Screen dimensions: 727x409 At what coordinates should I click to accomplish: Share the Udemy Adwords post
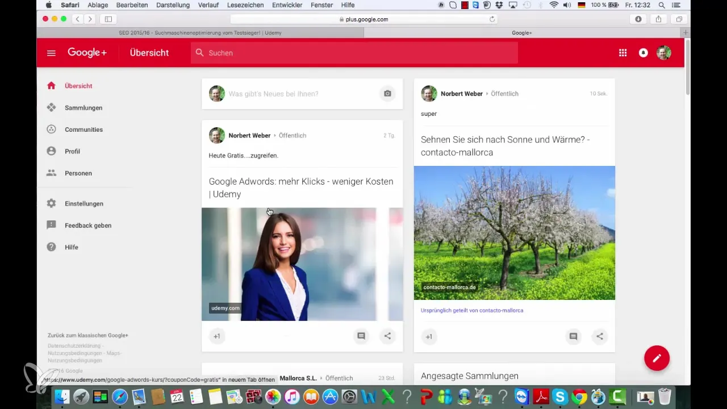point(387,336)
